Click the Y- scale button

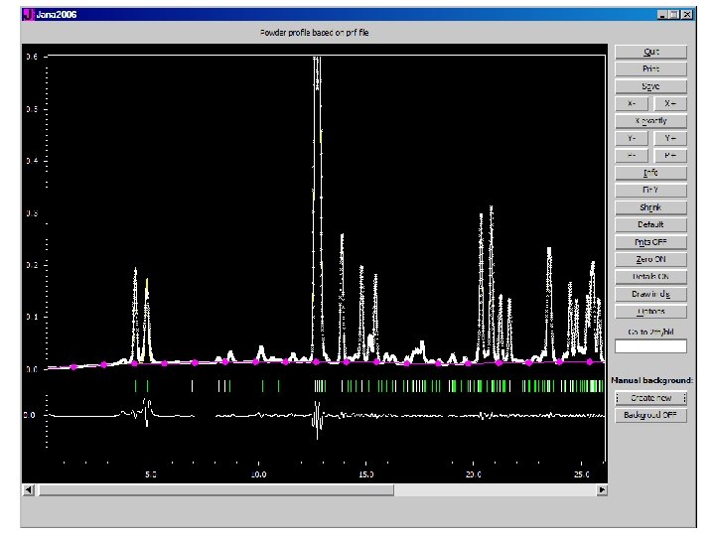[x=632, y=139]
